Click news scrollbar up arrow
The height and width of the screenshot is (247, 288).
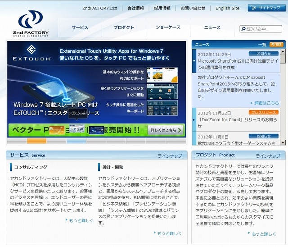click(x=283, y=51)
